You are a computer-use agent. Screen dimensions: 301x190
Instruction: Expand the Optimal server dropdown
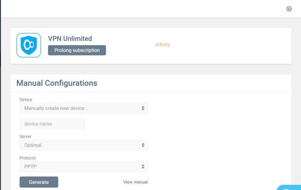(x=84, y=145)
